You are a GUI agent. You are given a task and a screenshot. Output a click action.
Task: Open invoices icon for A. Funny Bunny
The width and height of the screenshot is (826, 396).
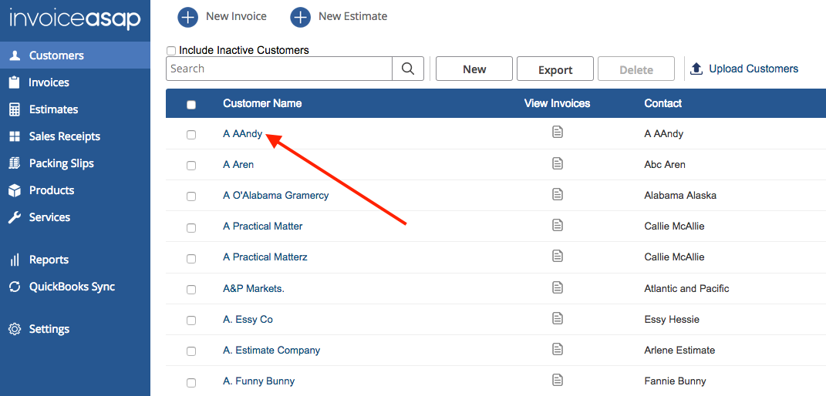[x=558, y=380]
